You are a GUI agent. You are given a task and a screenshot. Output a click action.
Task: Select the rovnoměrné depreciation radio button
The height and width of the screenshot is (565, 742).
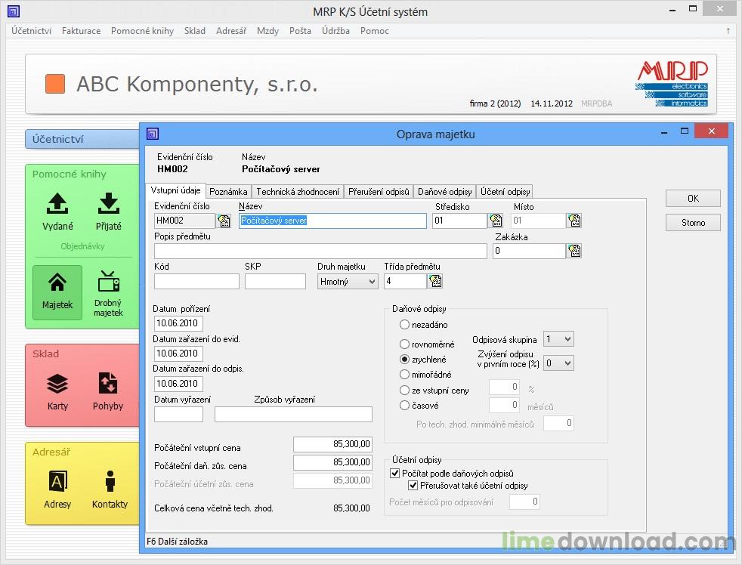tap(405, 344)
